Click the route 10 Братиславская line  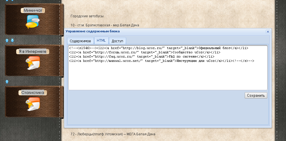click(x=105, y=25)
